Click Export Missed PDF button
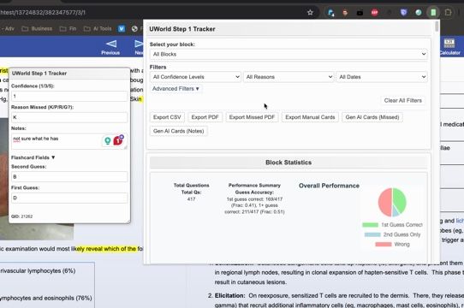464x308 pixels. click(252, 117)
